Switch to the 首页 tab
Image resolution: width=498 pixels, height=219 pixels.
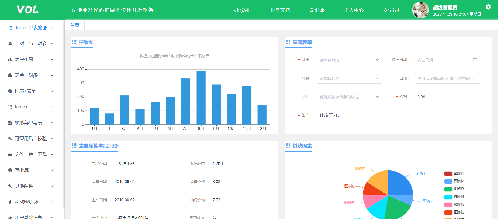(75, 25)
